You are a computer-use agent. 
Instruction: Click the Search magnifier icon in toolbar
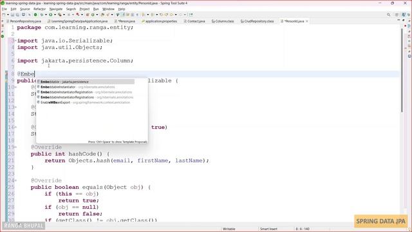388,15
